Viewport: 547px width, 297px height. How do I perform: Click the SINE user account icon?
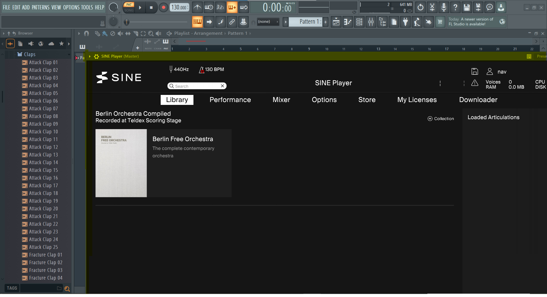coord(490,72)
